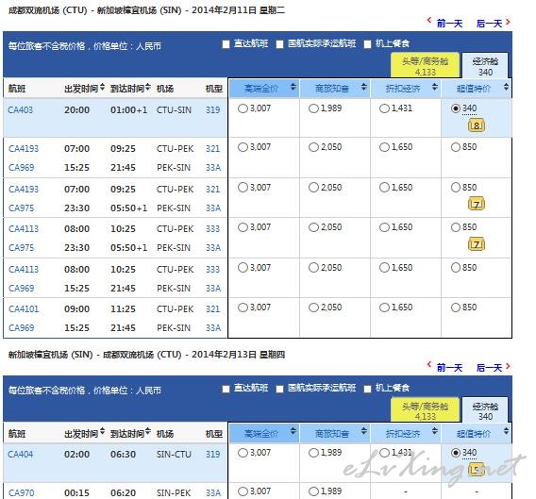Screen dimensions: 536x499
Task: Open the 经济舱 tab in bottom section
Action: (x=485, y=410)
